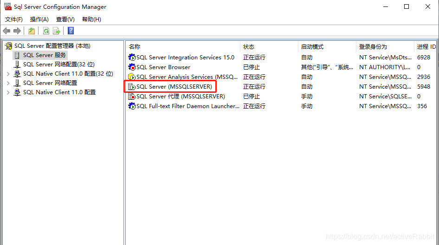Click the SQL Server Browser service icon
Viewport: 439px width, 245px height.
tap(132, 67)
